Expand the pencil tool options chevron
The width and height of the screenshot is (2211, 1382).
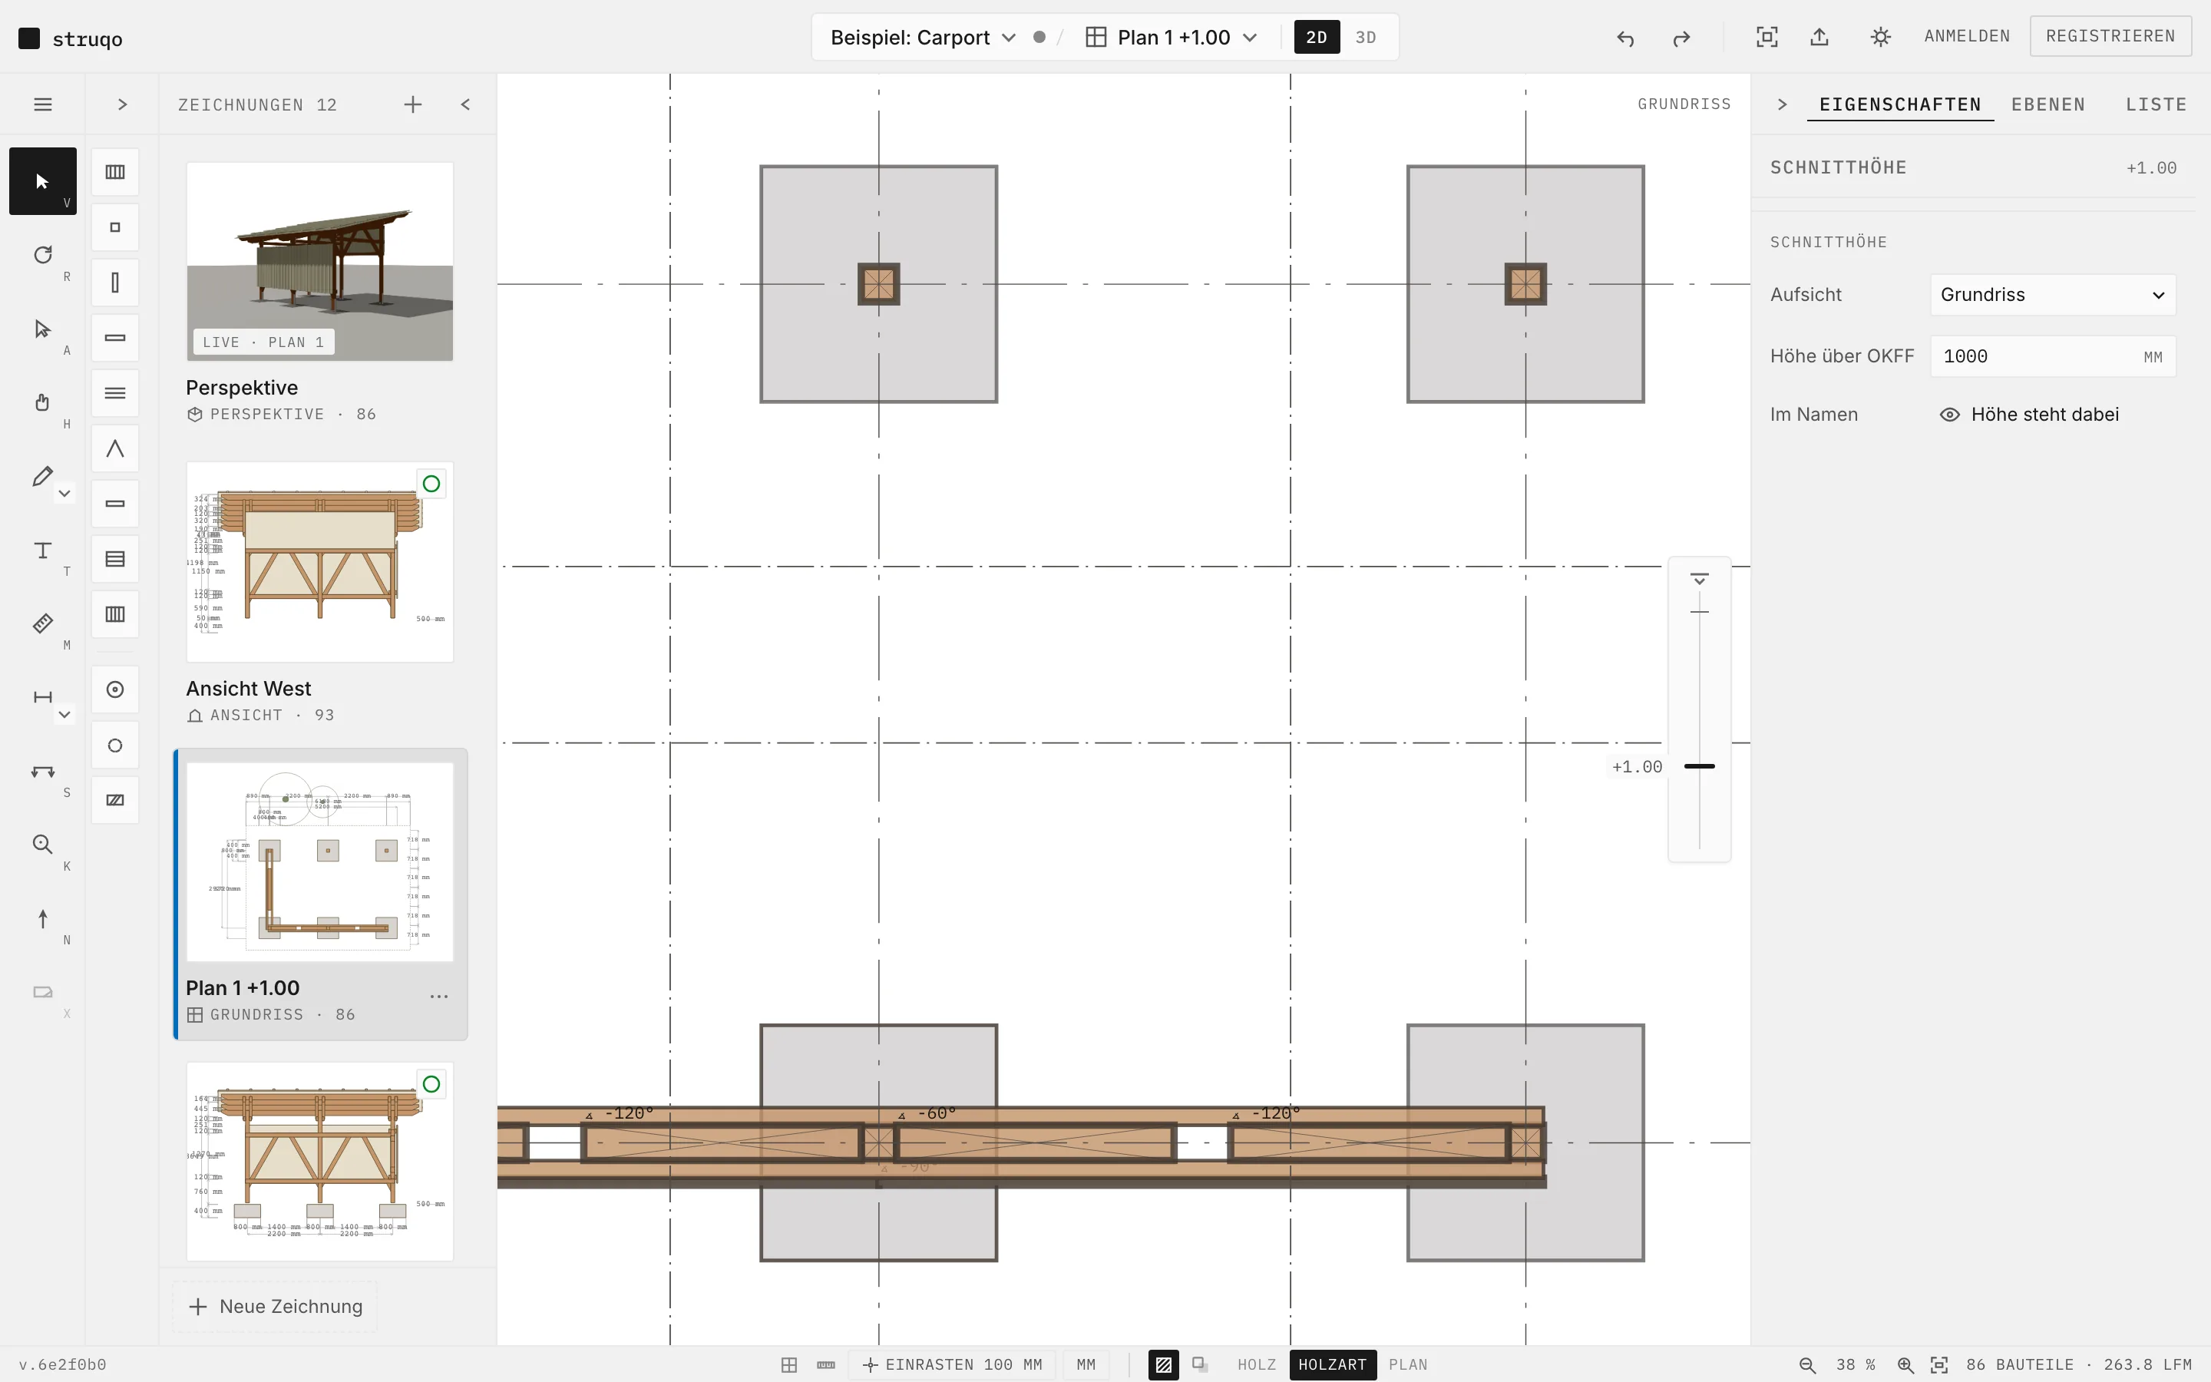point(64,494)
